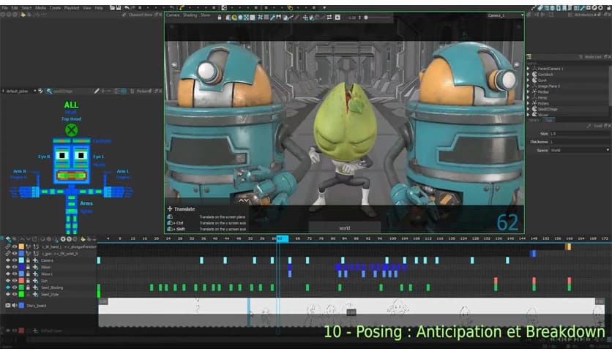The image size is (612, 354).
Task: Click the Seed_Style green color swatch
Action: point(21,294)
